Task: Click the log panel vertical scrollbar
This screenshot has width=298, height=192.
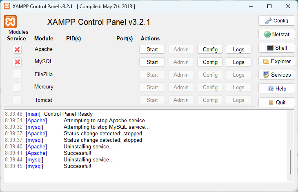Action: click(290, 146)
